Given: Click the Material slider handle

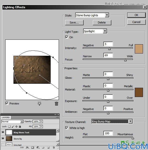Looking at the screenshot, I should [x=108, y=90].
